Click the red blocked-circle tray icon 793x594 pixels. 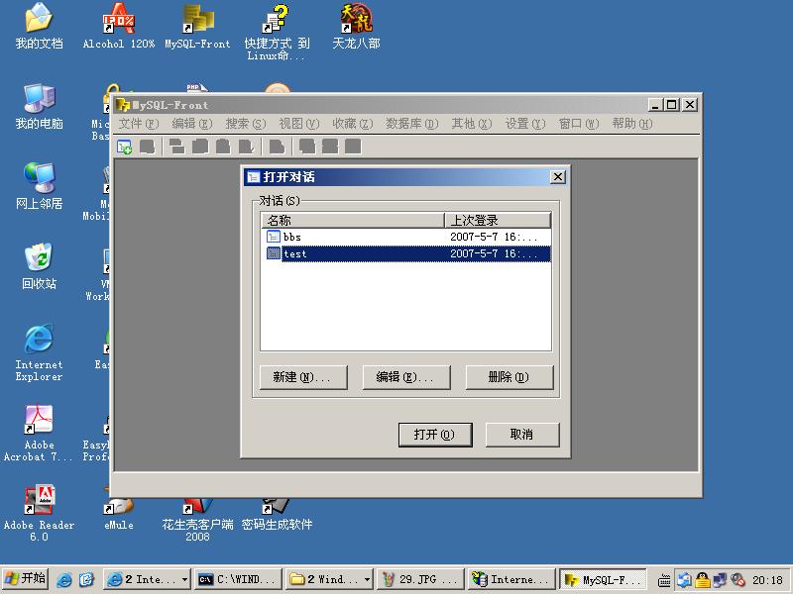[x=737, y=580]
